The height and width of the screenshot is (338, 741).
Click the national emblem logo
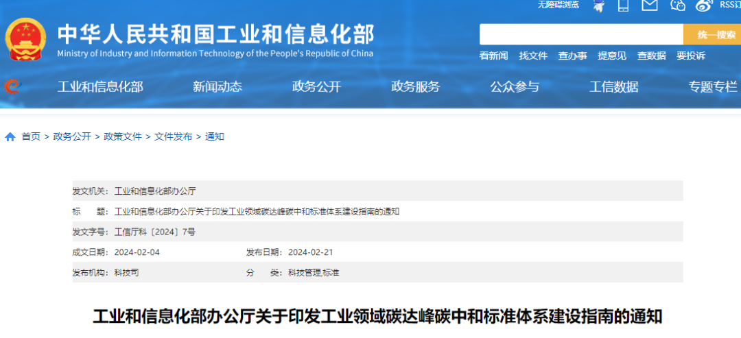coord(25,39)
